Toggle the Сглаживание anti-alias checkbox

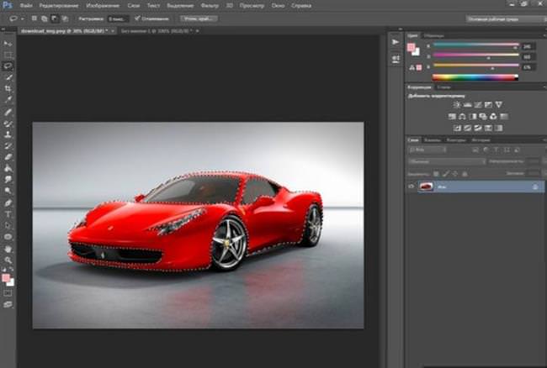137,18
